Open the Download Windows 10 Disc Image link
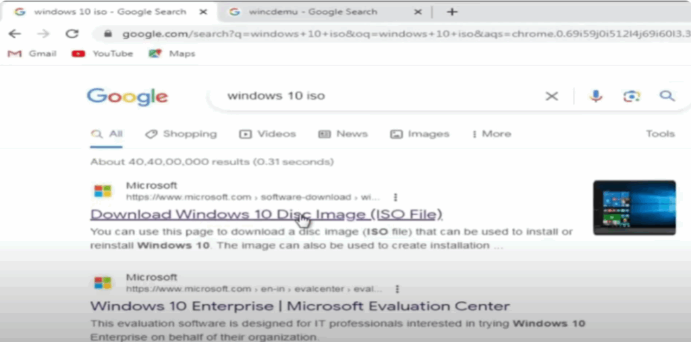The width and height of the screenshot is (691, 342). tap(266, 215)
